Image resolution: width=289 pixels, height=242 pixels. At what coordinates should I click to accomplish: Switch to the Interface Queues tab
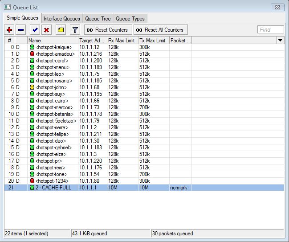coord(62,19)
